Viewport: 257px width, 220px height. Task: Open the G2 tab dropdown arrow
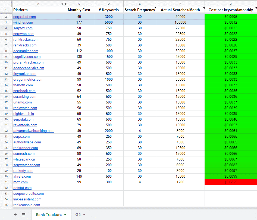coord(84,215)
